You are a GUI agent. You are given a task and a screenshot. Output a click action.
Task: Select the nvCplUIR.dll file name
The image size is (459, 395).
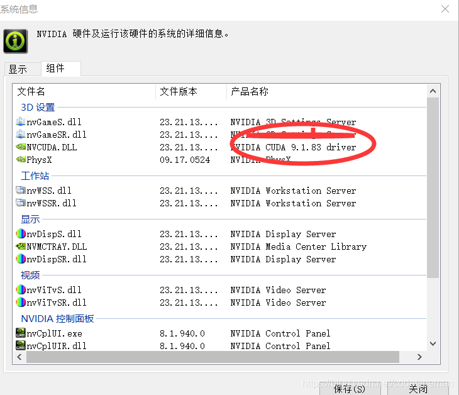point(57,346)
